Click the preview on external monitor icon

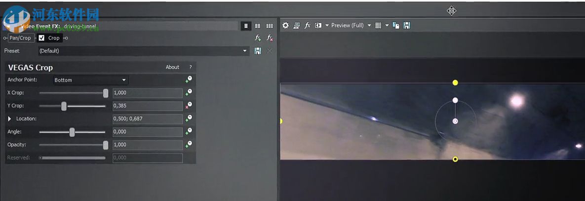(x=296, y=25)
